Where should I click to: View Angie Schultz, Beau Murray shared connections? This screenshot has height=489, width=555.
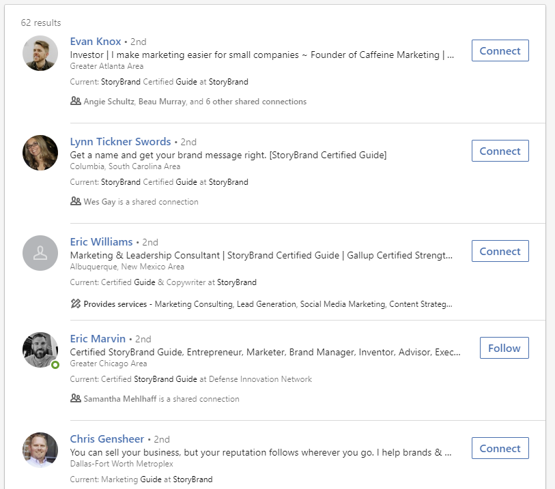195,102
